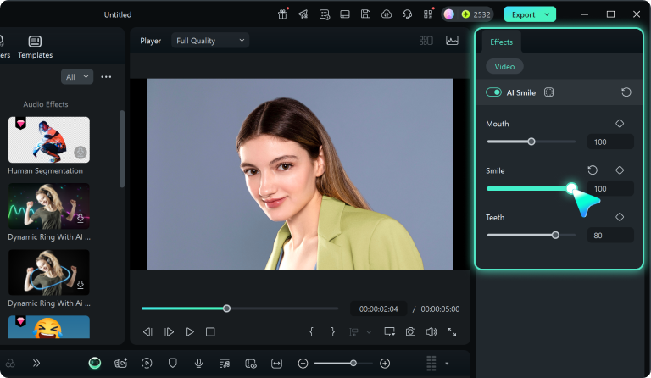
Task: Download first Dynamic Ring With AI effect
Action: tap(81, 218)
